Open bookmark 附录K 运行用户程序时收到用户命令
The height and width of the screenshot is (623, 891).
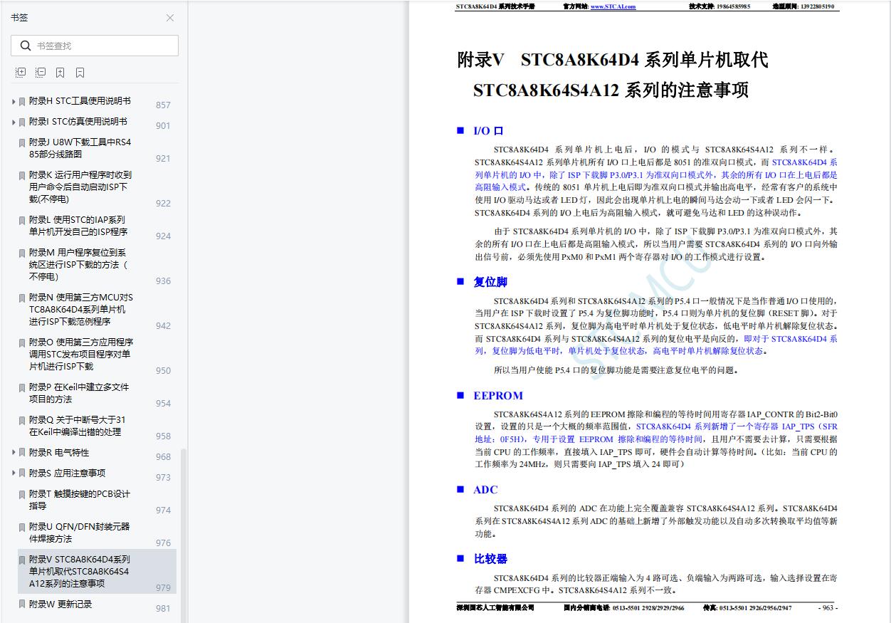pyautogui.click(x=80, y=187)
